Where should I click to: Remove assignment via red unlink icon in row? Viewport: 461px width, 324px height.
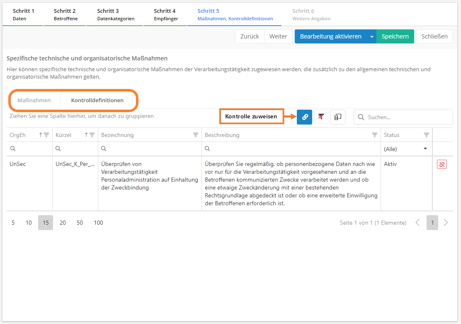442,164
